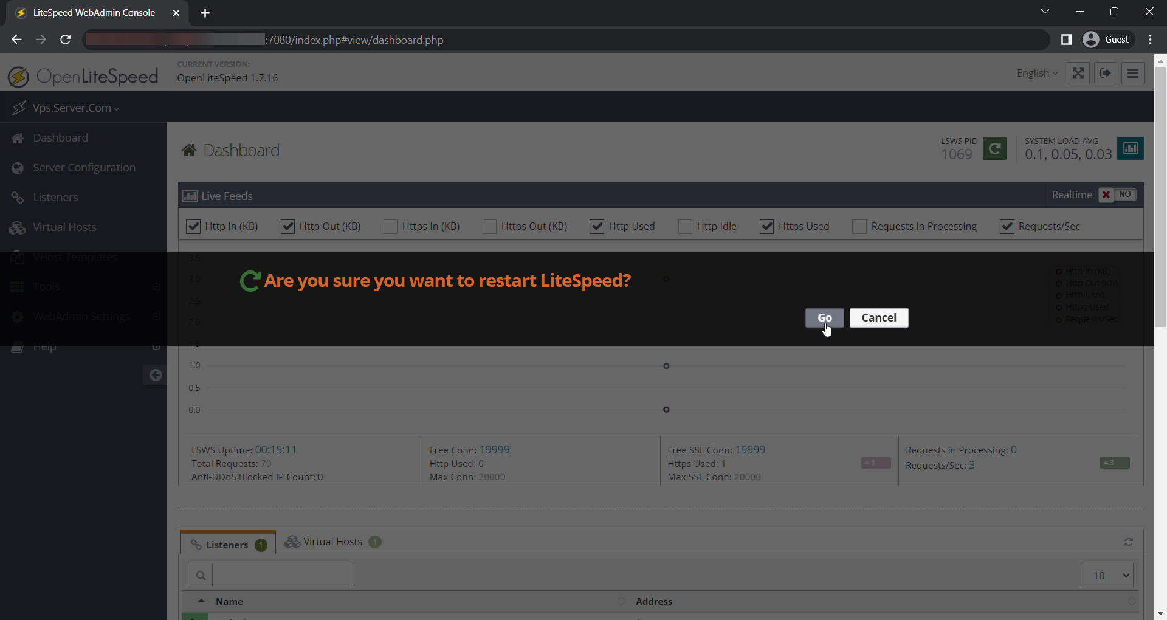Viewport: 1167px width, 620px height.
Task: Confirm restart by clicking Go
Action: (824, 318)
